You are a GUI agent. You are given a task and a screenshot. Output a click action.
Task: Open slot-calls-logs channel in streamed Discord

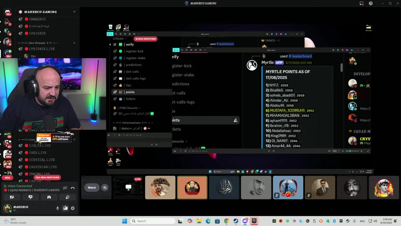pyautogui.click(x=136, y=78)
